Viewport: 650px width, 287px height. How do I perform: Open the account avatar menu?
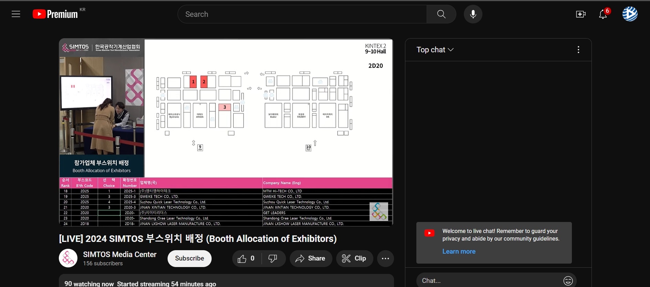[x=630, y=14]
